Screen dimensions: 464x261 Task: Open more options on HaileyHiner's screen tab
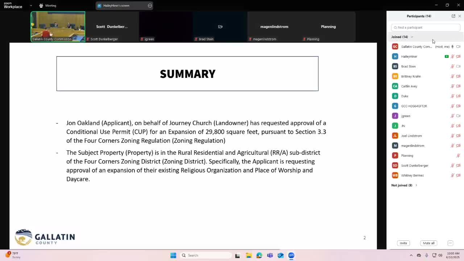pos(150,5)
